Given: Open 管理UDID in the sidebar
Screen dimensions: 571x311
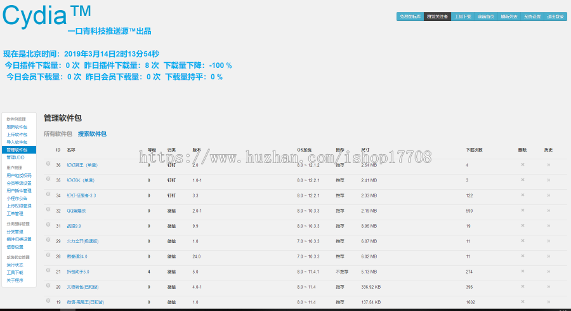Looking at the screenshot, I should 15,157.
